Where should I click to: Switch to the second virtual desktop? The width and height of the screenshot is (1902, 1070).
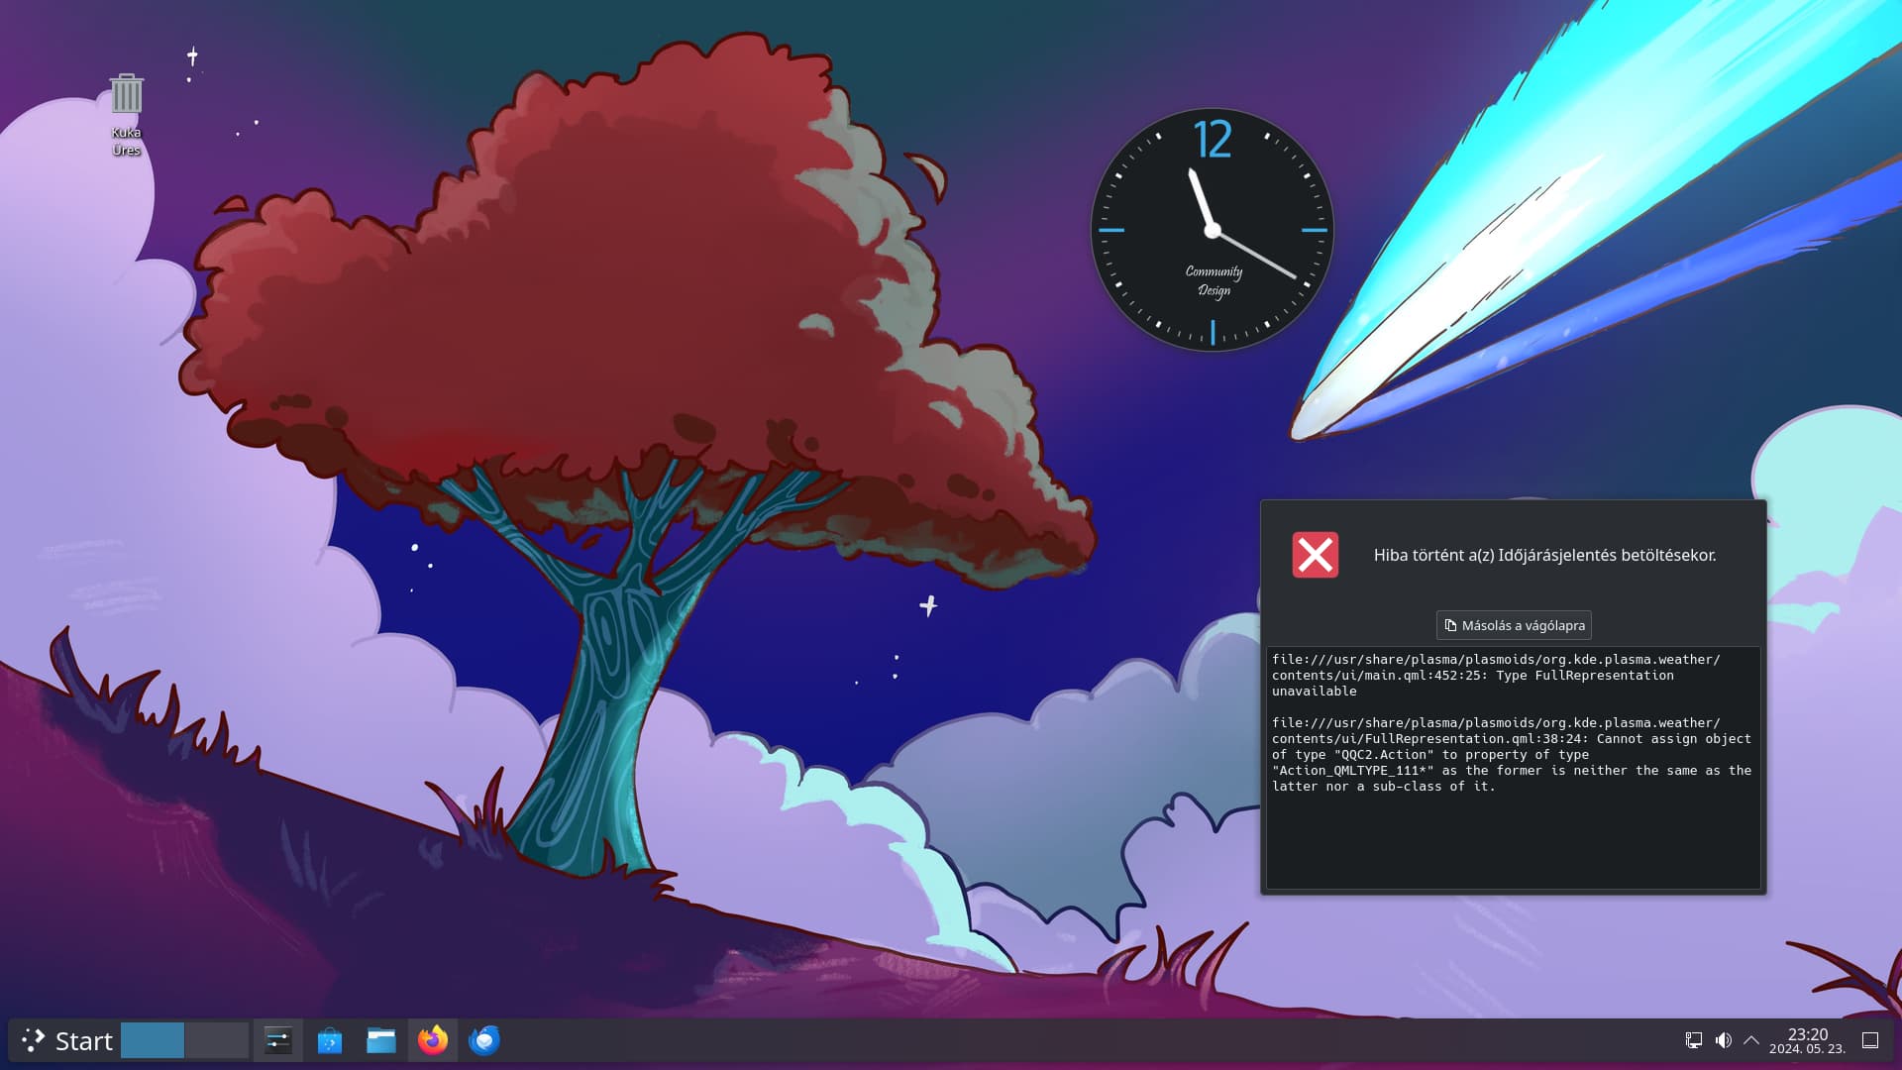(216, 1040)
